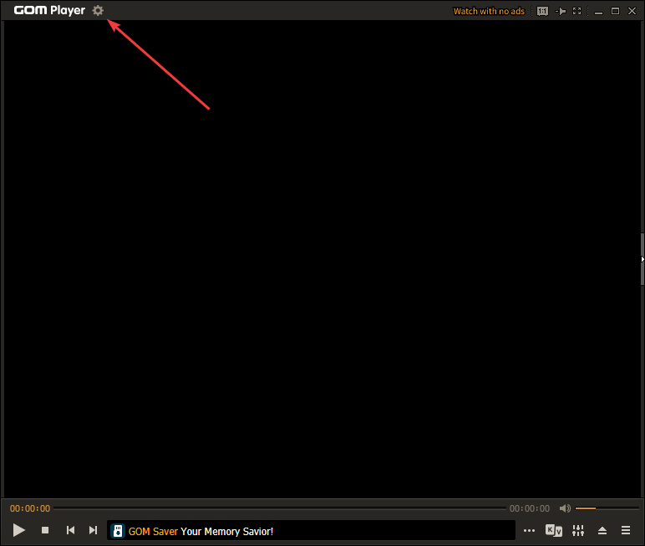Maximize the GOM Player window
Screen dimensions: 645x546
point(615,11)
